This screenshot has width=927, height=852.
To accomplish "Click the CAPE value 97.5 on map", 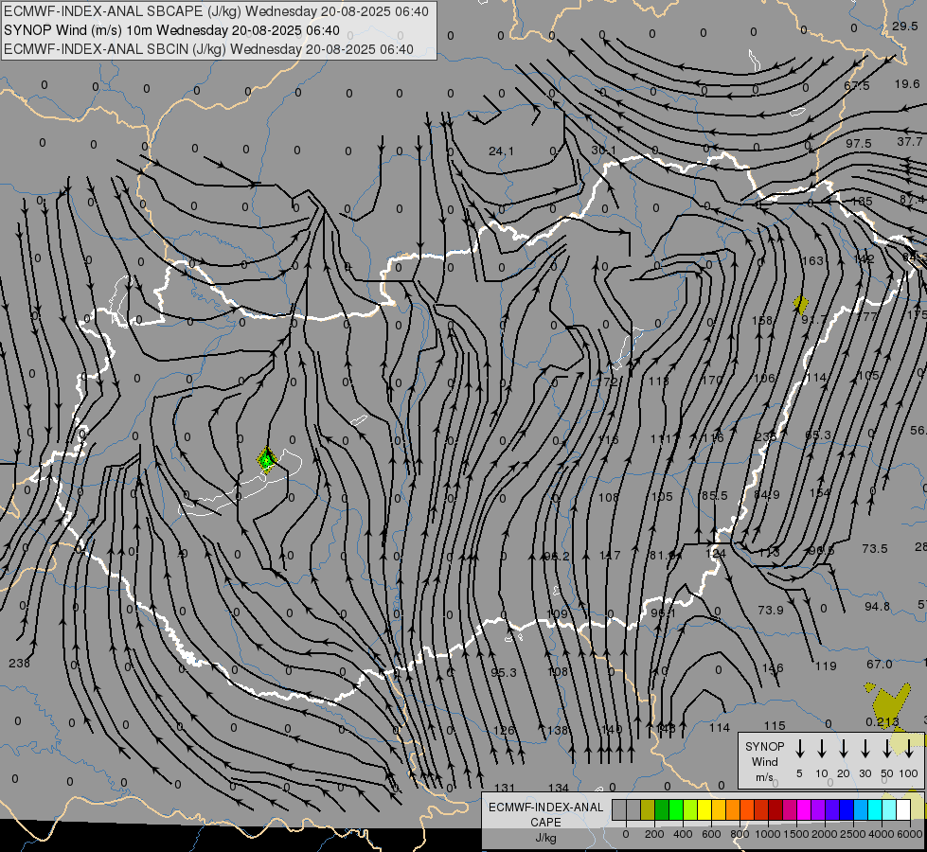I will pos(859,144).
